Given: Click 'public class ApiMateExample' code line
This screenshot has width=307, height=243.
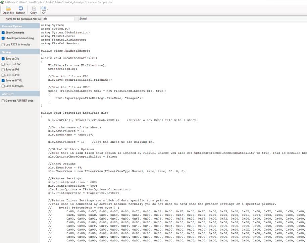Looking at the screenshot, I should coord(65,51).
